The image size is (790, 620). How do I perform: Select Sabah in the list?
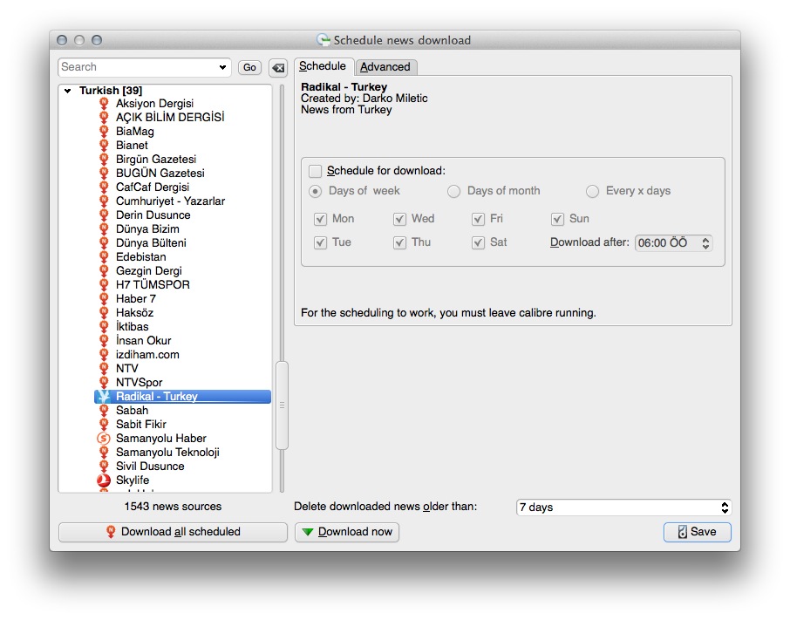132,411
